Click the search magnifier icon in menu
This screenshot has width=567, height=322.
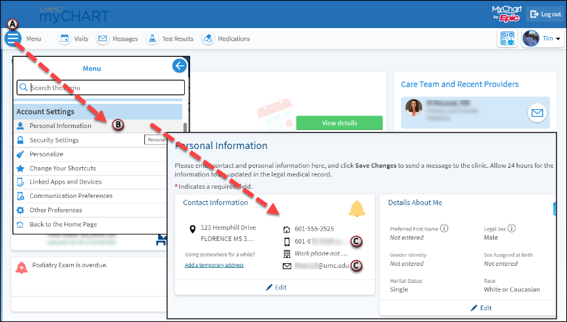tap(24, 88)
